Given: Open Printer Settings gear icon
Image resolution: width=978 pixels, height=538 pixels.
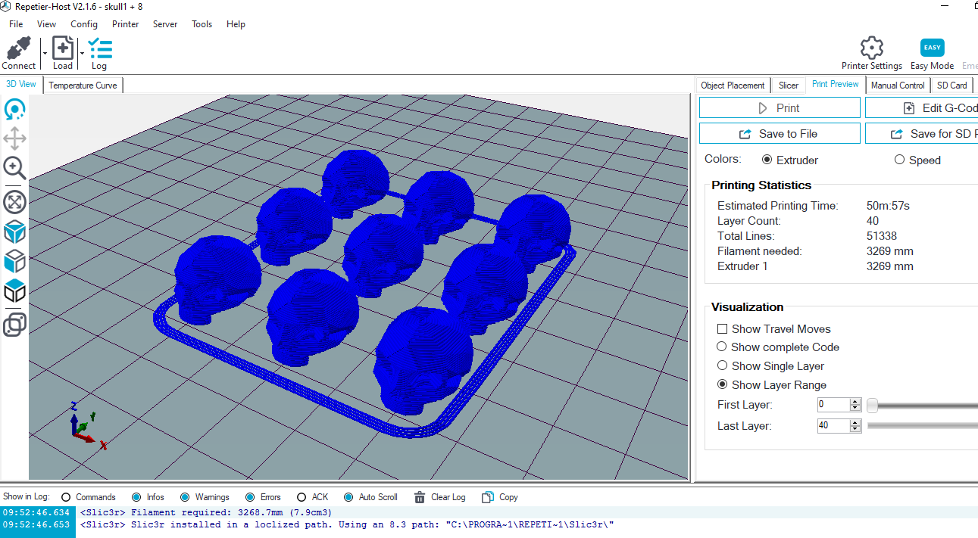Looking at the screenshot, I should point(872,48).
